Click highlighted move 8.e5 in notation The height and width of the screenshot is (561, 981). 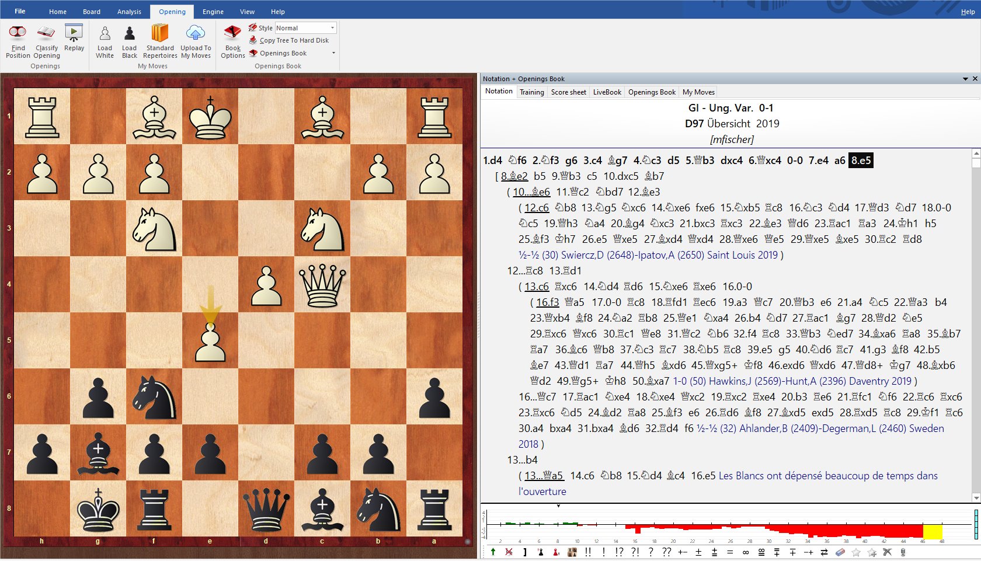[x=861, y=161]
